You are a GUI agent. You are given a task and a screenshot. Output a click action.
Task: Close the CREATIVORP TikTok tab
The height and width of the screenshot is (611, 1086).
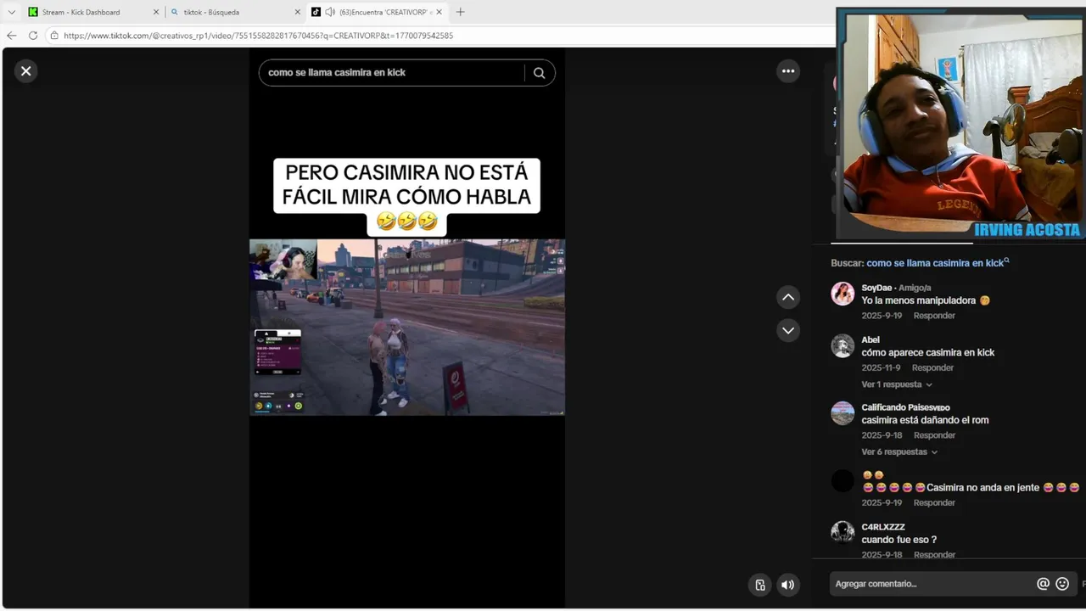(439, 12)
